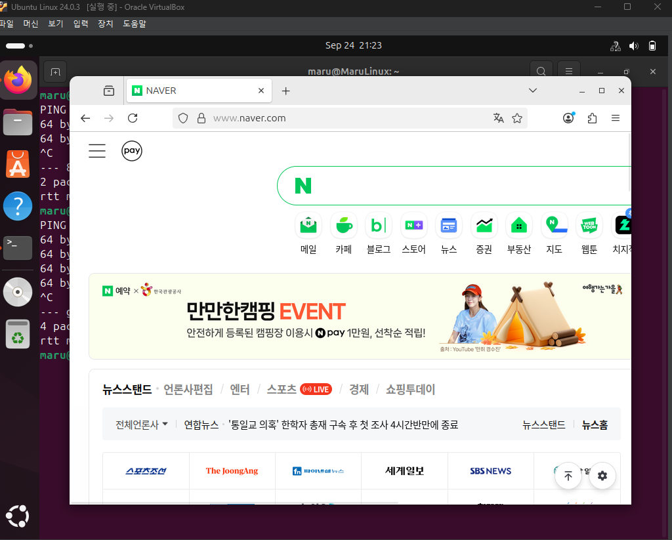Open the 세계일보 press logo
Screen dimensions: 672x540
[404, 471]
